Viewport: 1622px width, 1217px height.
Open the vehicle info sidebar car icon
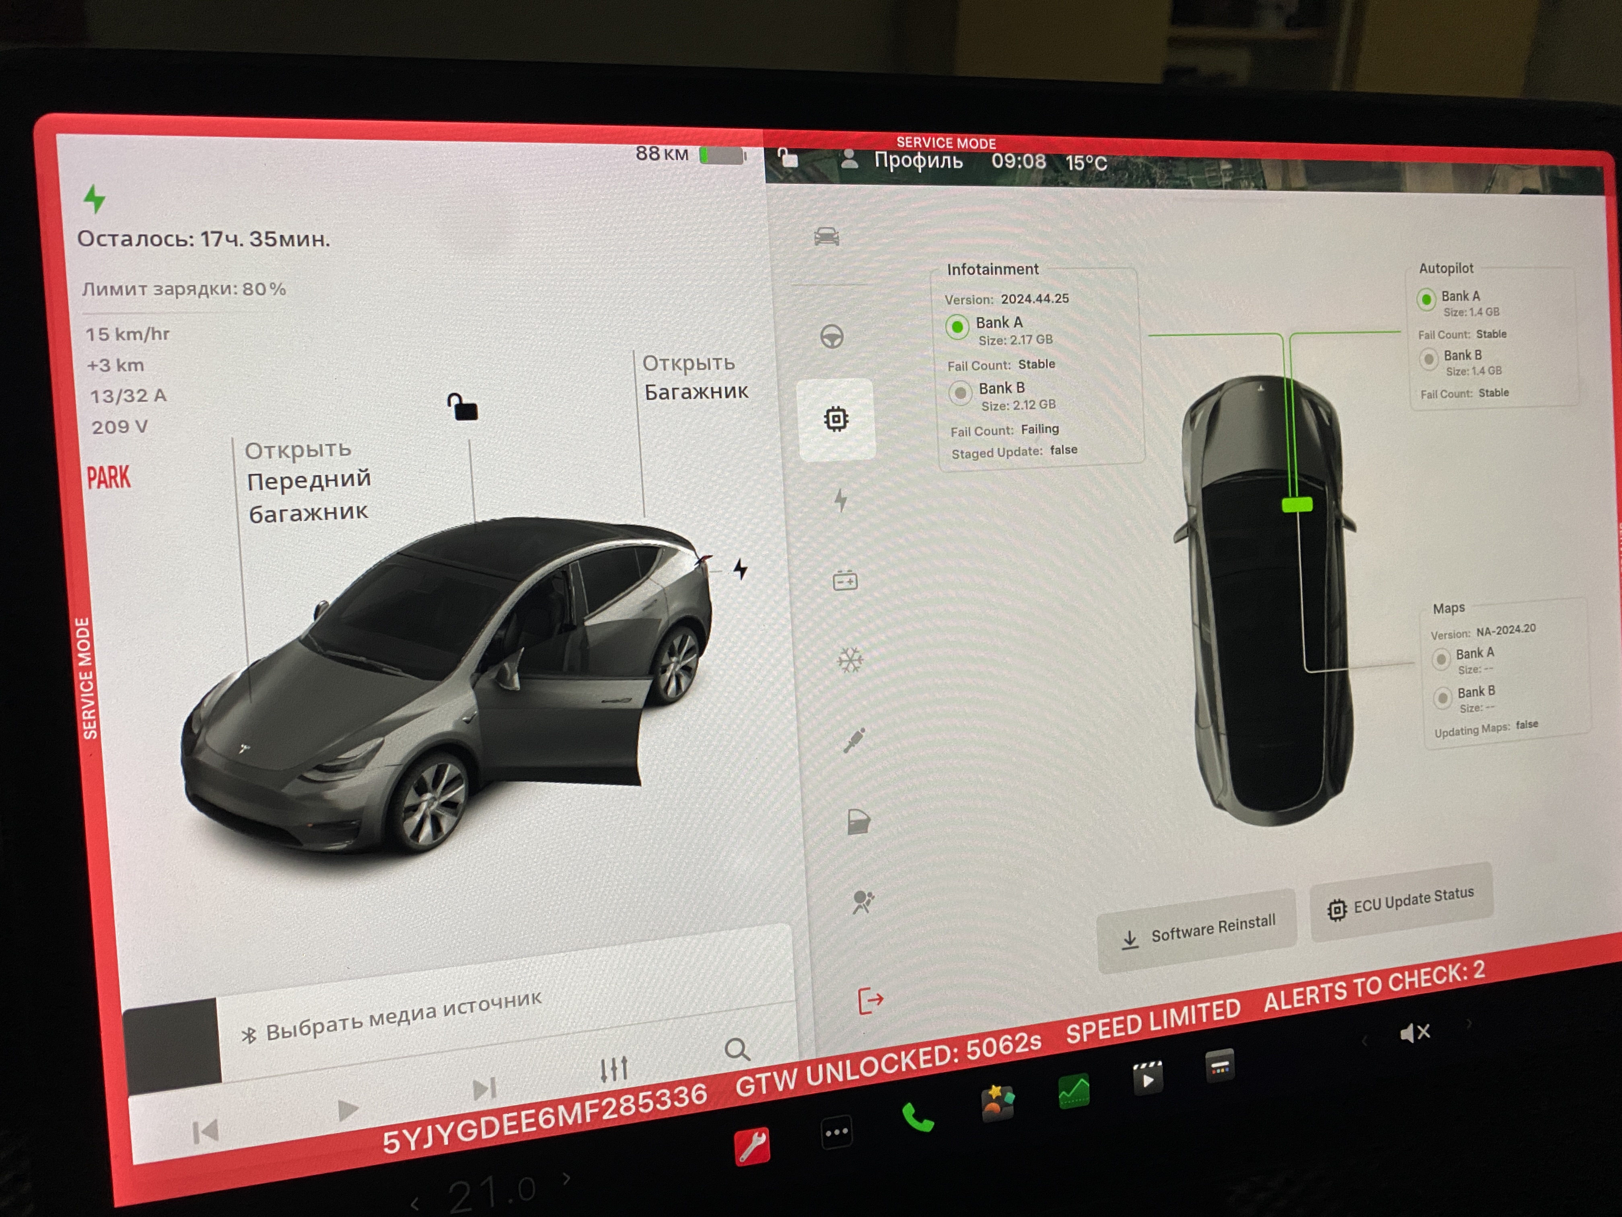tap(826, 236)
